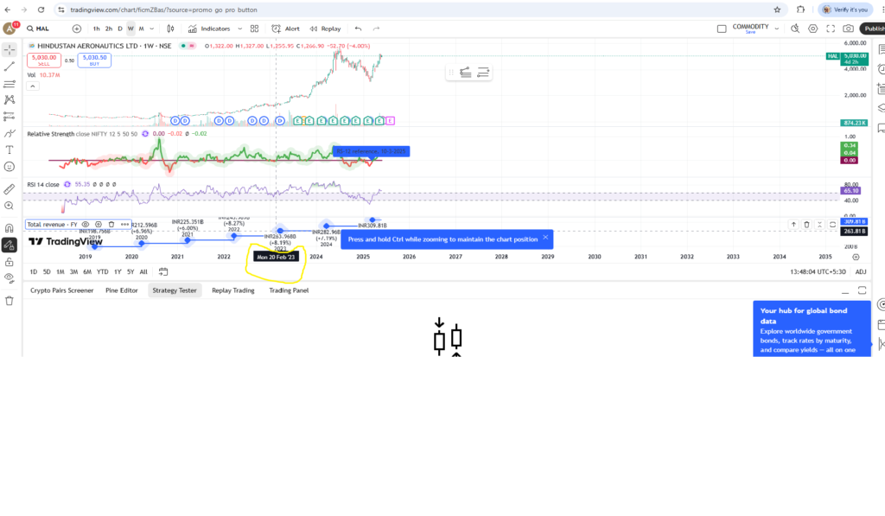Show All time range
885x516 pixels.
[x=143, y=272]
